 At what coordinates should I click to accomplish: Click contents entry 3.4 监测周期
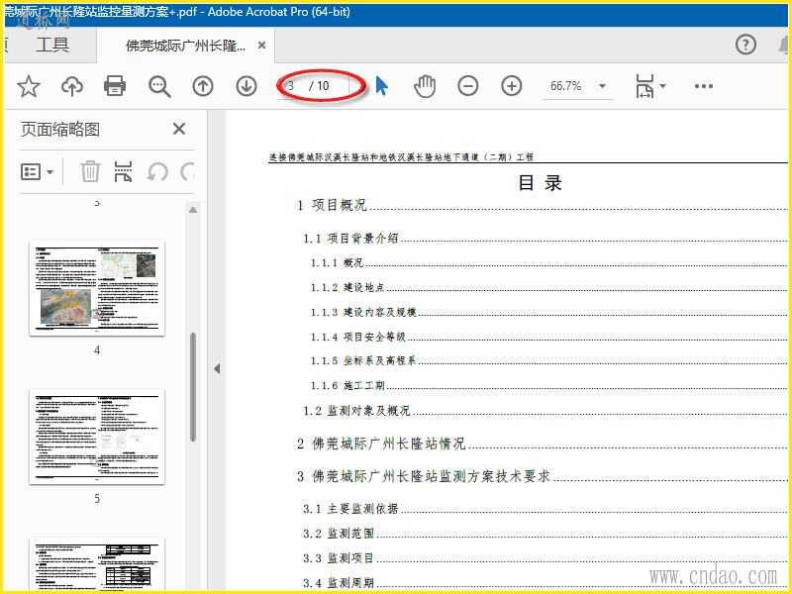[x=339, y=583]
